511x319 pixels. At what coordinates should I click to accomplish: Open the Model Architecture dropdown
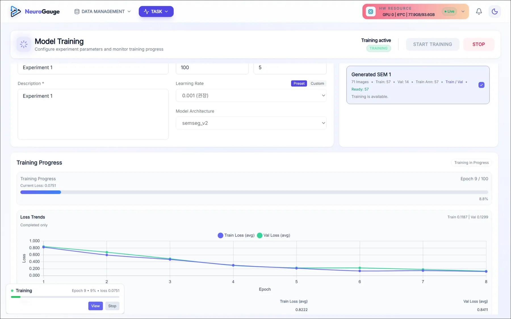tap(251, 123)
